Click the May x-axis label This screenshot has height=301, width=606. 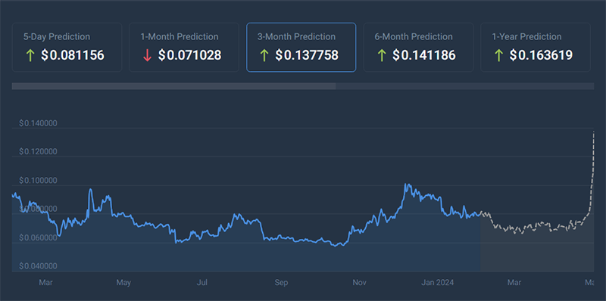tap(123, 283)
